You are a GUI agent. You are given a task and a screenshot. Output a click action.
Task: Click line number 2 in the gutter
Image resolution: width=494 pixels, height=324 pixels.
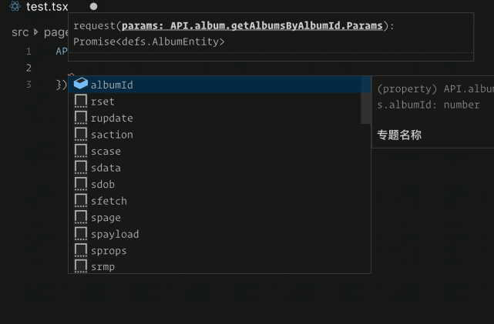[x=29, y=68]
